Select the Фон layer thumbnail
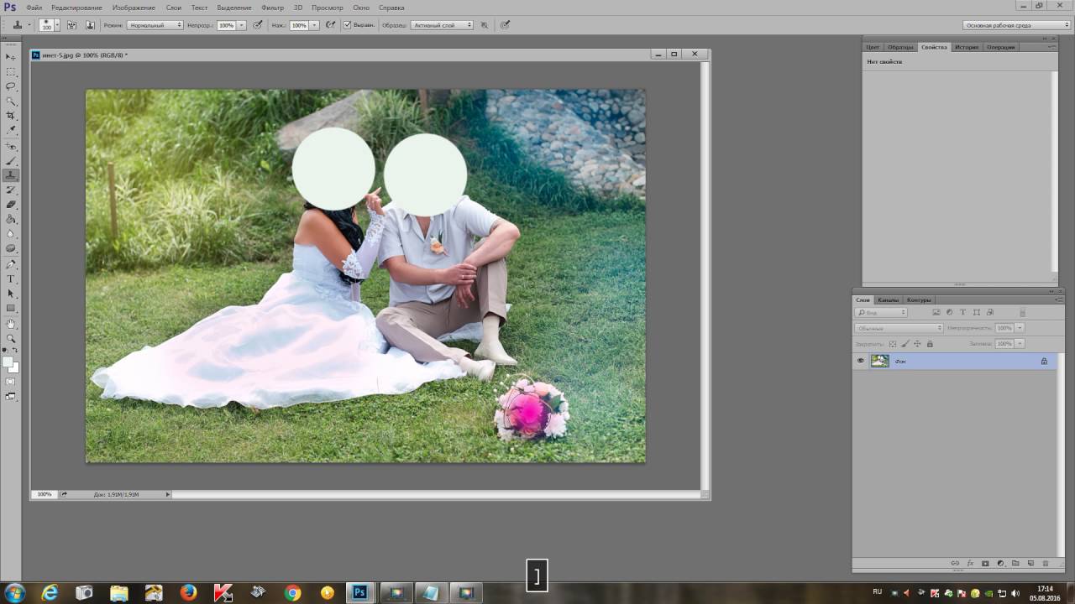The height and width of the screenshot is (604, 1075). (880, 361)
